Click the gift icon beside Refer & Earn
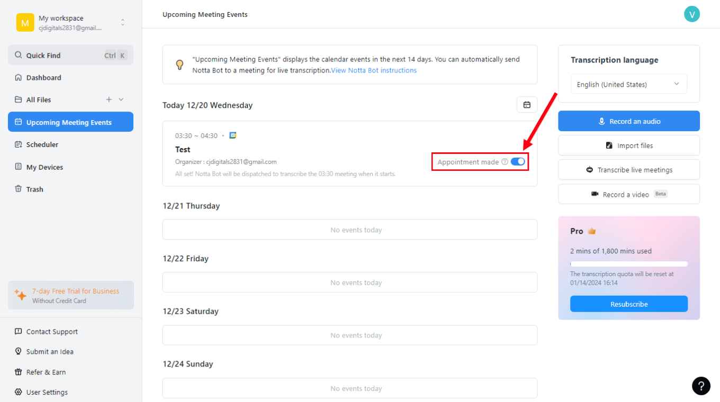The height and width of the screenshot is (402, 720). [19, 372]
